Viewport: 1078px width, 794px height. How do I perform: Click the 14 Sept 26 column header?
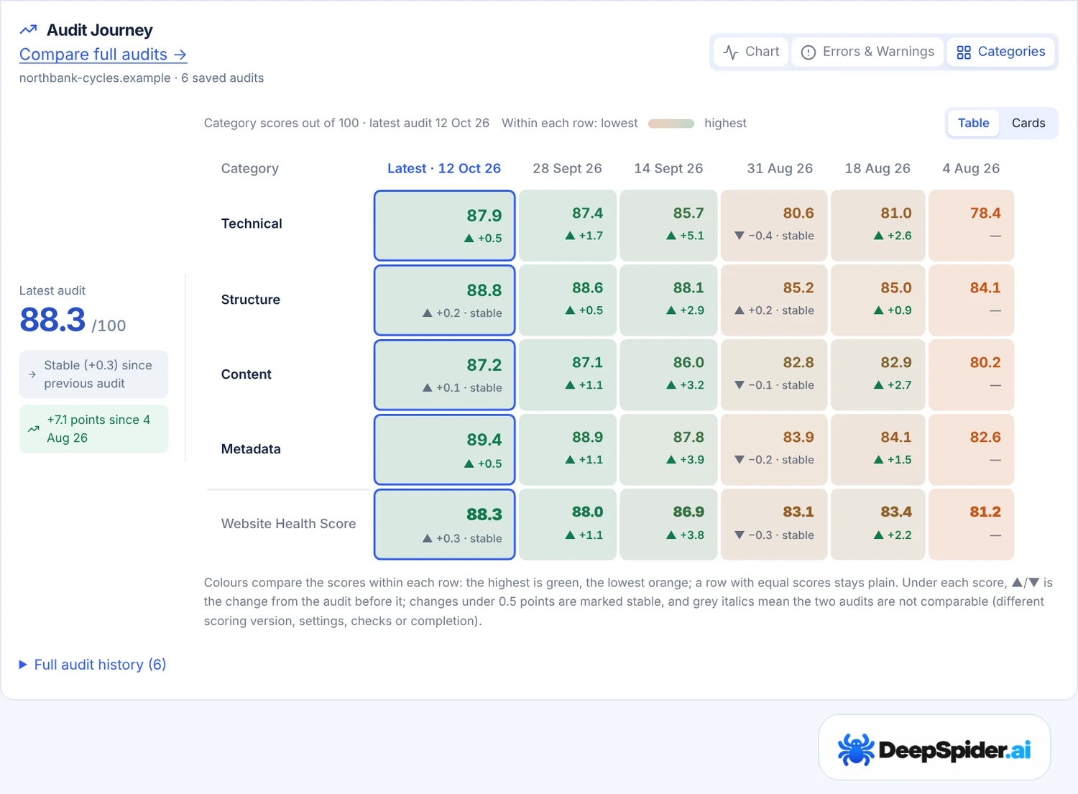pos(668,168)
